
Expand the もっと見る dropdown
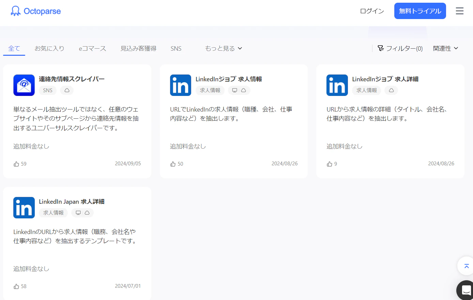click(x=223, y=48)
